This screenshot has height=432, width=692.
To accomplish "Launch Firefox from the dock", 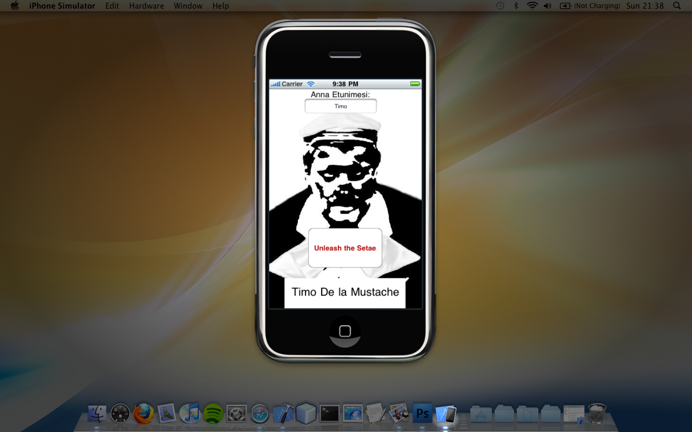I will tap(144, 414).
